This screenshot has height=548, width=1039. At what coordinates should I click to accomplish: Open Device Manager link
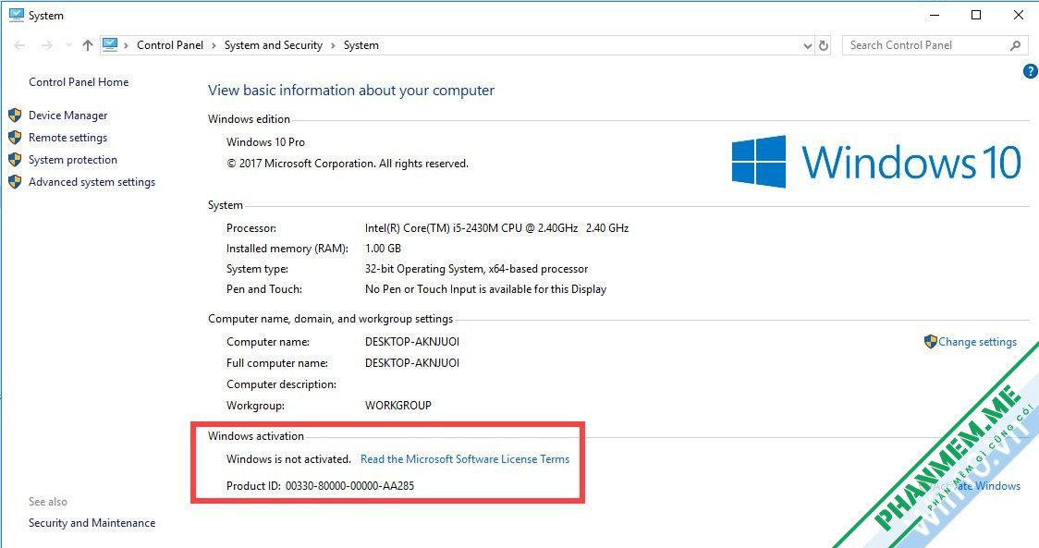[67, 116]
